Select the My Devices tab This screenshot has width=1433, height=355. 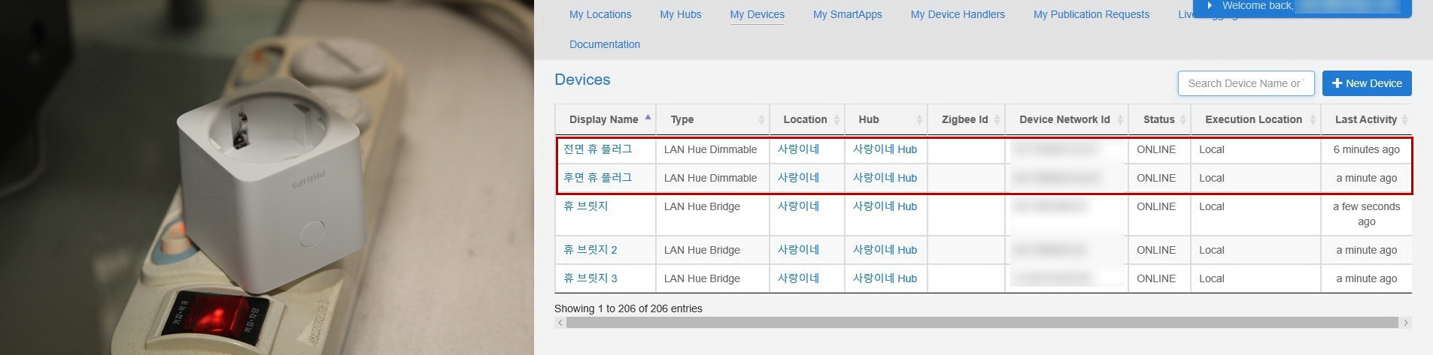point(757,14)
